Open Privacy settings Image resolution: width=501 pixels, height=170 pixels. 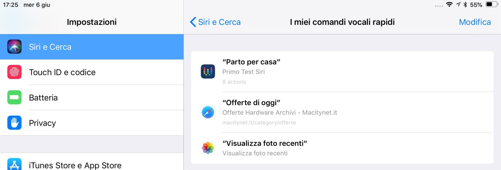43,123
